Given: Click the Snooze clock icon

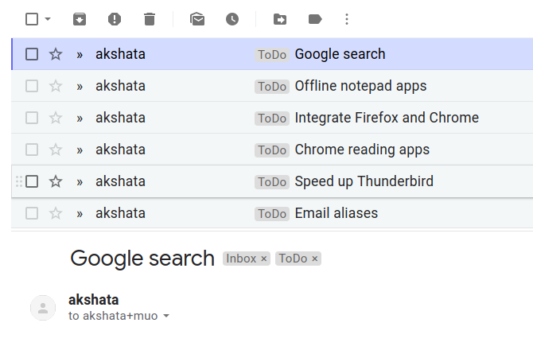Looking at the screenshot, I should (x=232, y=19).
